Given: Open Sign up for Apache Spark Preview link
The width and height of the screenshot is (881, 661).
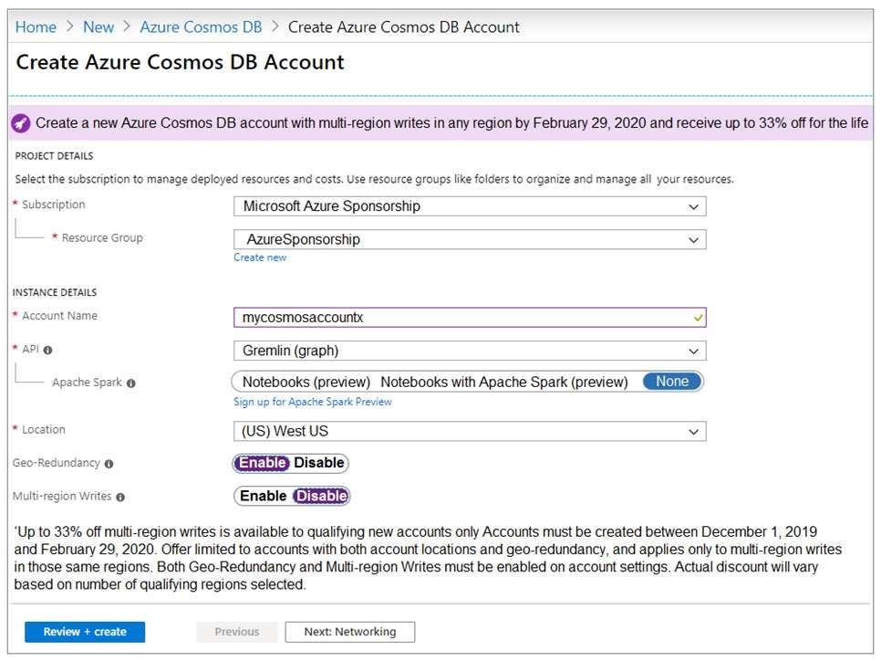Looking at the screenshot, I should [313, 403].
